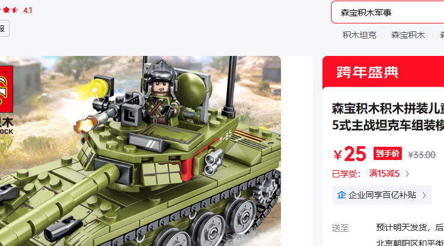Click the ¥25 current price
This screenshot has width=444, height=246.
[350, 155]
